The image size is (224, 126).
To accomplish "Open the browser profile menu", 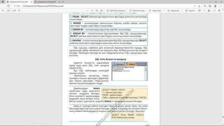I will pyautogui.click(x=215, y=6).
